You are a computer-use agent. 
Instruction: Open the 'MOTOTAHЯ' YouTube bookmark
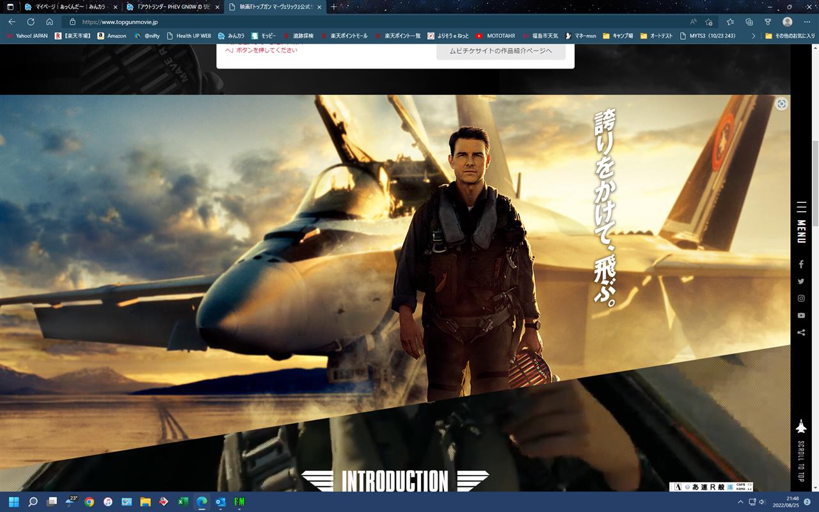click(495, 36)
